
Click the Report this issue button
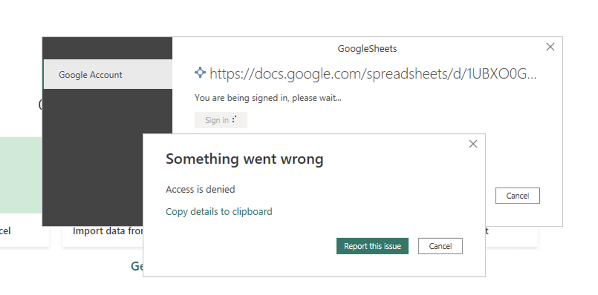click(372, 246)
